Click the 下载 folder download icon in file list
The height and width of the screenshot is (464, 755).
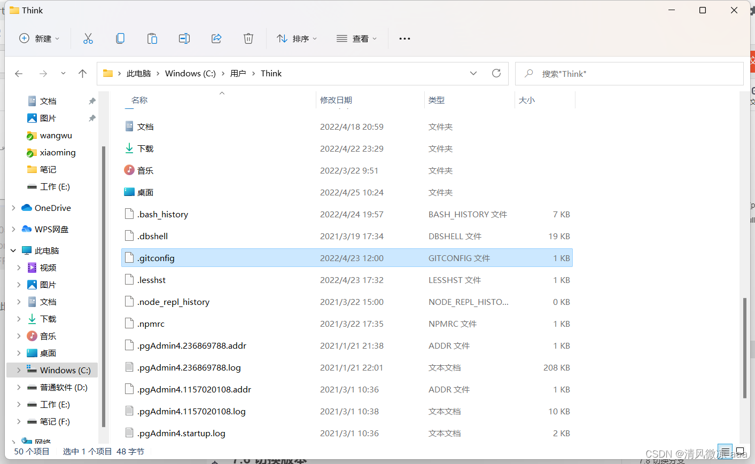click(x=129, y=148)
